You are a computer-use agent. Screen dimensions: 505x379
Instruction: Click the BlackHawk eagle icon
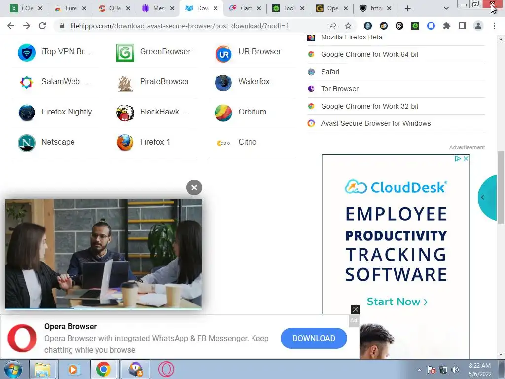pyautogui.click(x=125, y=113)
